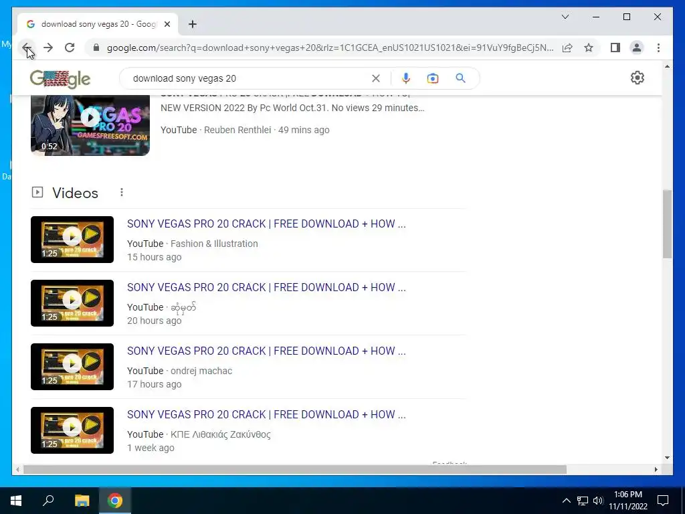Open video result by ondrej machac

coord(266,351)
